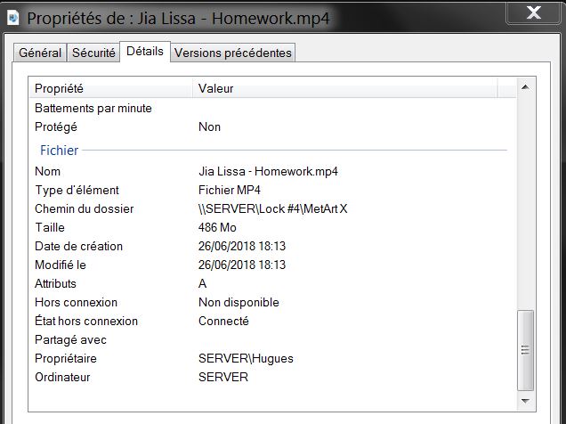Click the Attributs value 'A'

coord(203,283)
